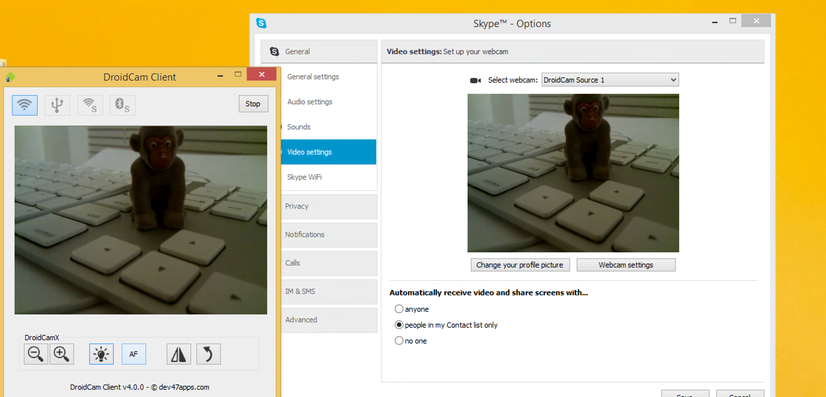
Task: Click the DroidCamX zoom in magnifier
Action: coord(62,354)
